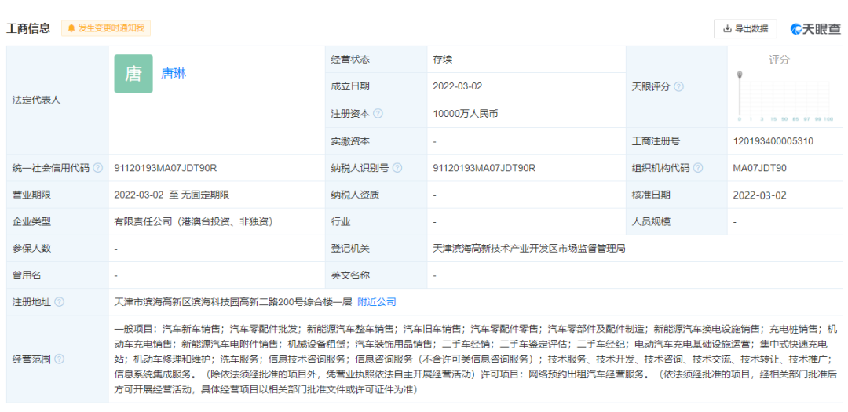848x412 pixels.
Task: Open the 附近公司 nearby companies link
Action: (377, 302)
